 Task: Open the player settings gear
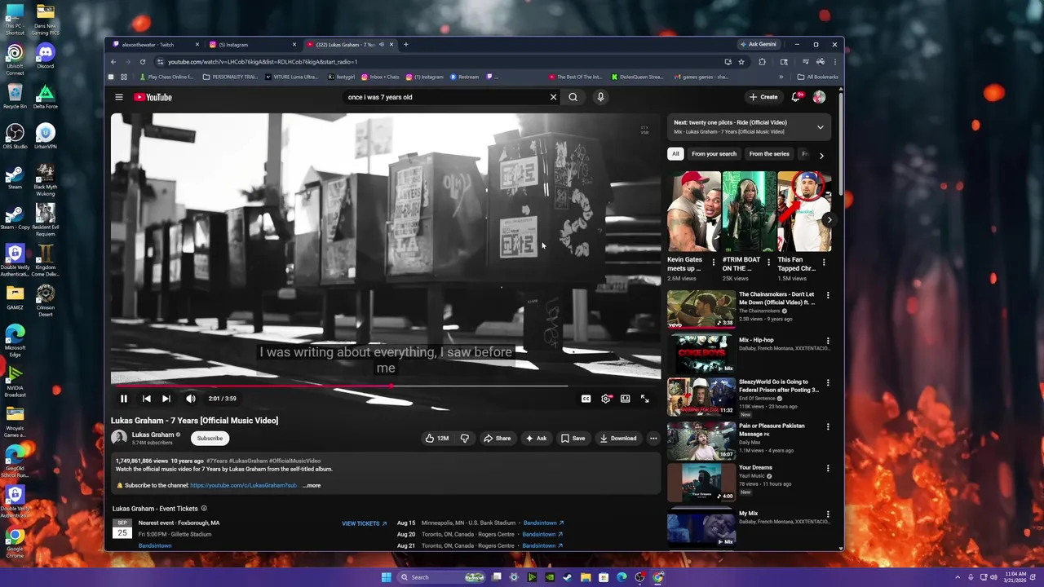605,399
